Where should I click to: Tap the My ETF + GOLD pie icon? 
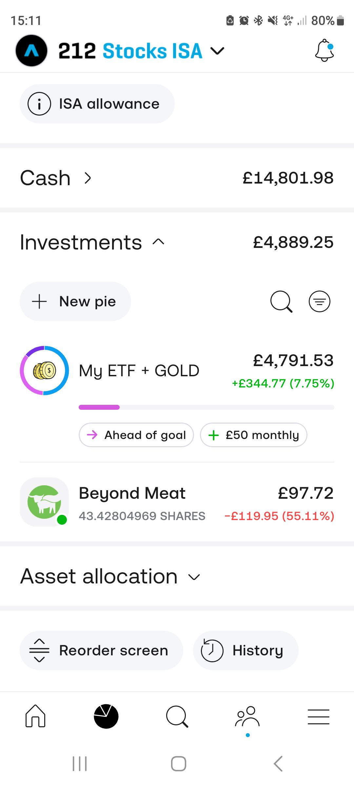(44, 370)
